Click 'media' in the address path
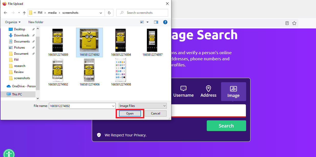316x157 pixels. click(52, 13)
